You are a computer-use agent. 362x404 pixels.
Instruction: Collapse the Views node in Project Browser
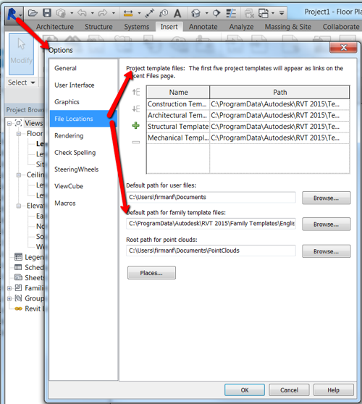[9, 123]
